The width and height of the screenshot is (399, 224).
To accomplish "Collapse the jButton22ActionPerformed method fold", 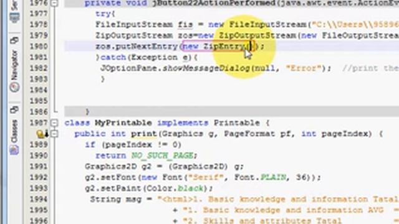I will click(54, 3).
